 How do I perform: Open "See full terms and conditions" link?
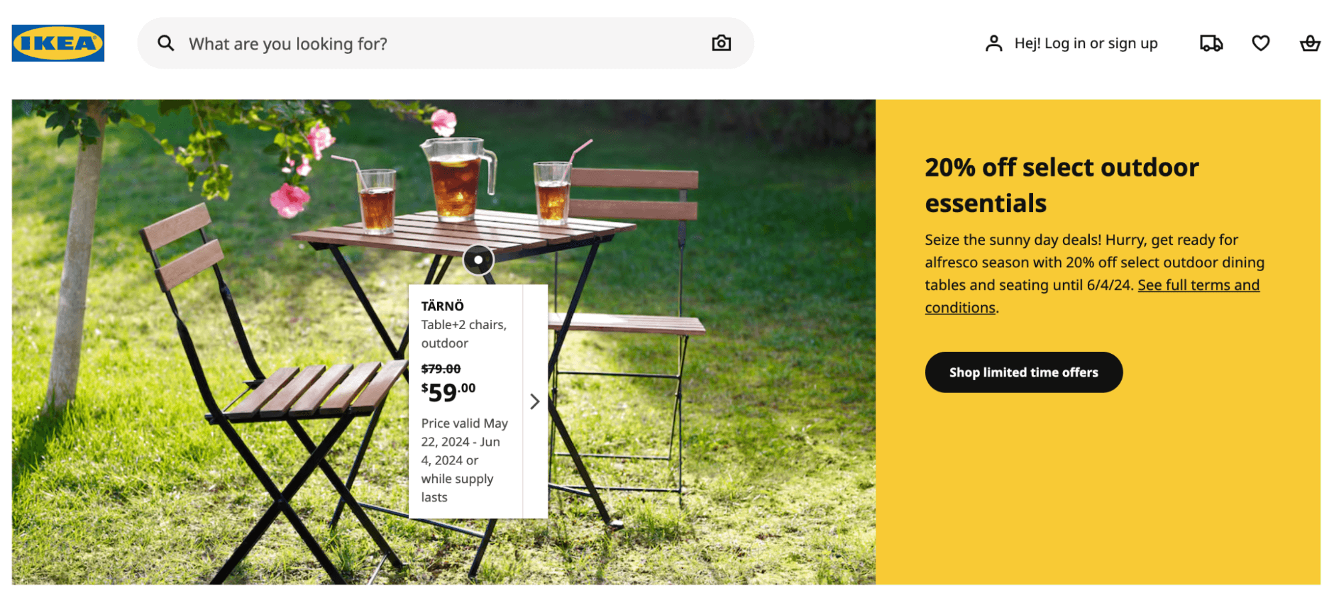[1092, 297]
